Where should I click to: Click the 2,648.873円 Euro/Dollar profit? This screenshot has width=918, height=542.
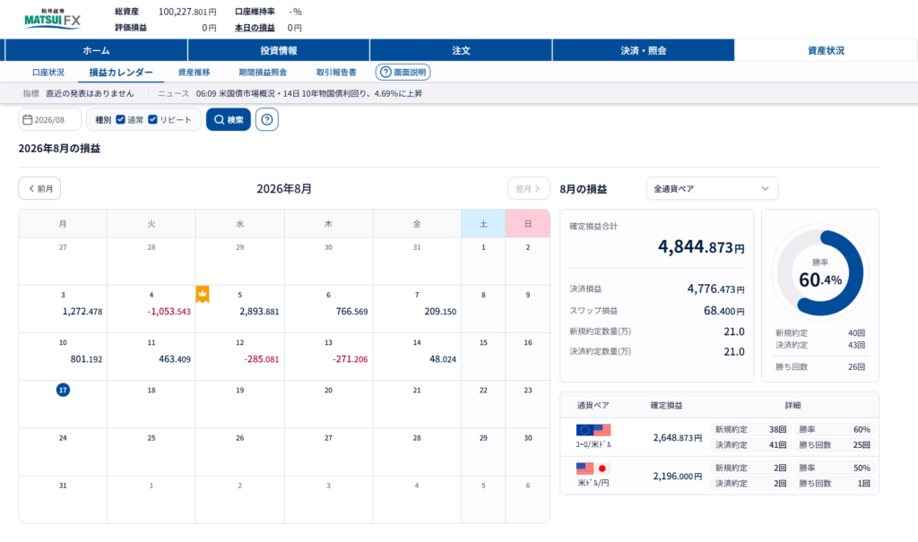point(678,437)
